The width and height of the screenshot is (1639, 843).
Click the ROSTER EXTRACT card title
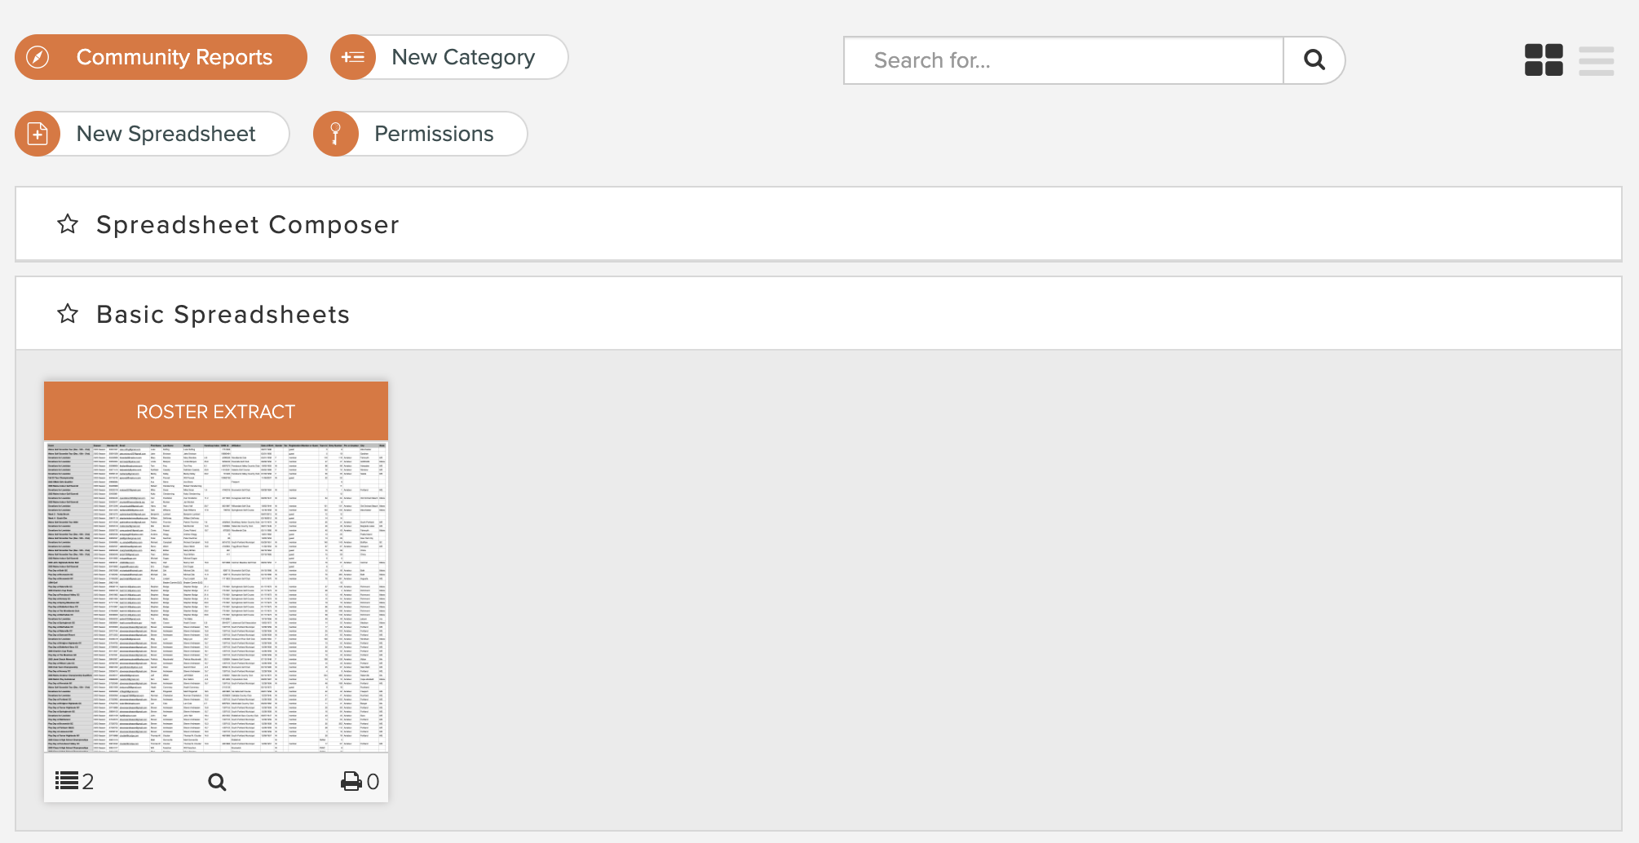216,412
